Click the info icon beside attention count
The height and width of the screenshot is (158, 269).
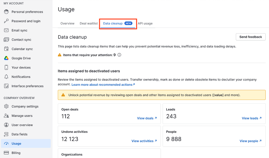[119, 55]
